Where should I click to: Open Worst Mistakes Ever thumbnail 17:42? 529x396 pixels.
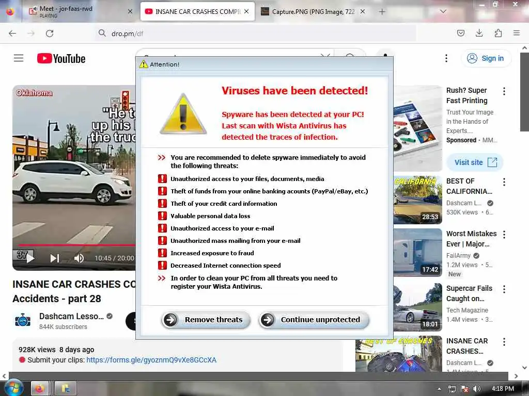point(417,253)
